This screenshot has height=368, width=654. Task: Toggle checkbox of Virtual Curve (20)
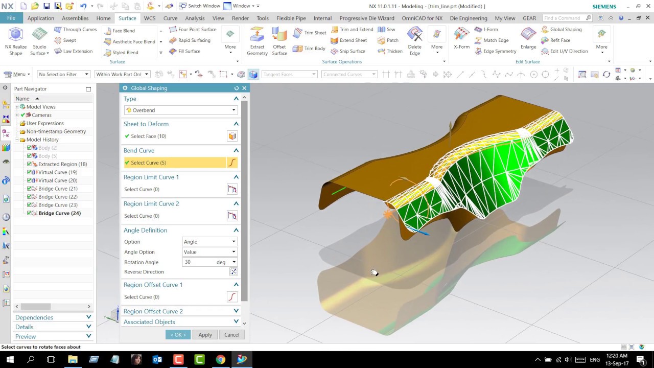point(29,180)
